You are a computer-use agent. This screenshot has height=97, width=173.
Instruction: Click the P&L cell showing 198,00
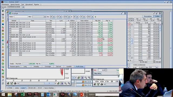point(98,33)
